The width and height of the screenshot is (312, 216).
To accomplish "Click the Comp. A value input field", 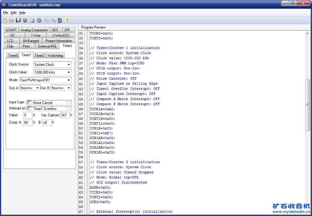I will pyautogui.click(x=28, y=123).
